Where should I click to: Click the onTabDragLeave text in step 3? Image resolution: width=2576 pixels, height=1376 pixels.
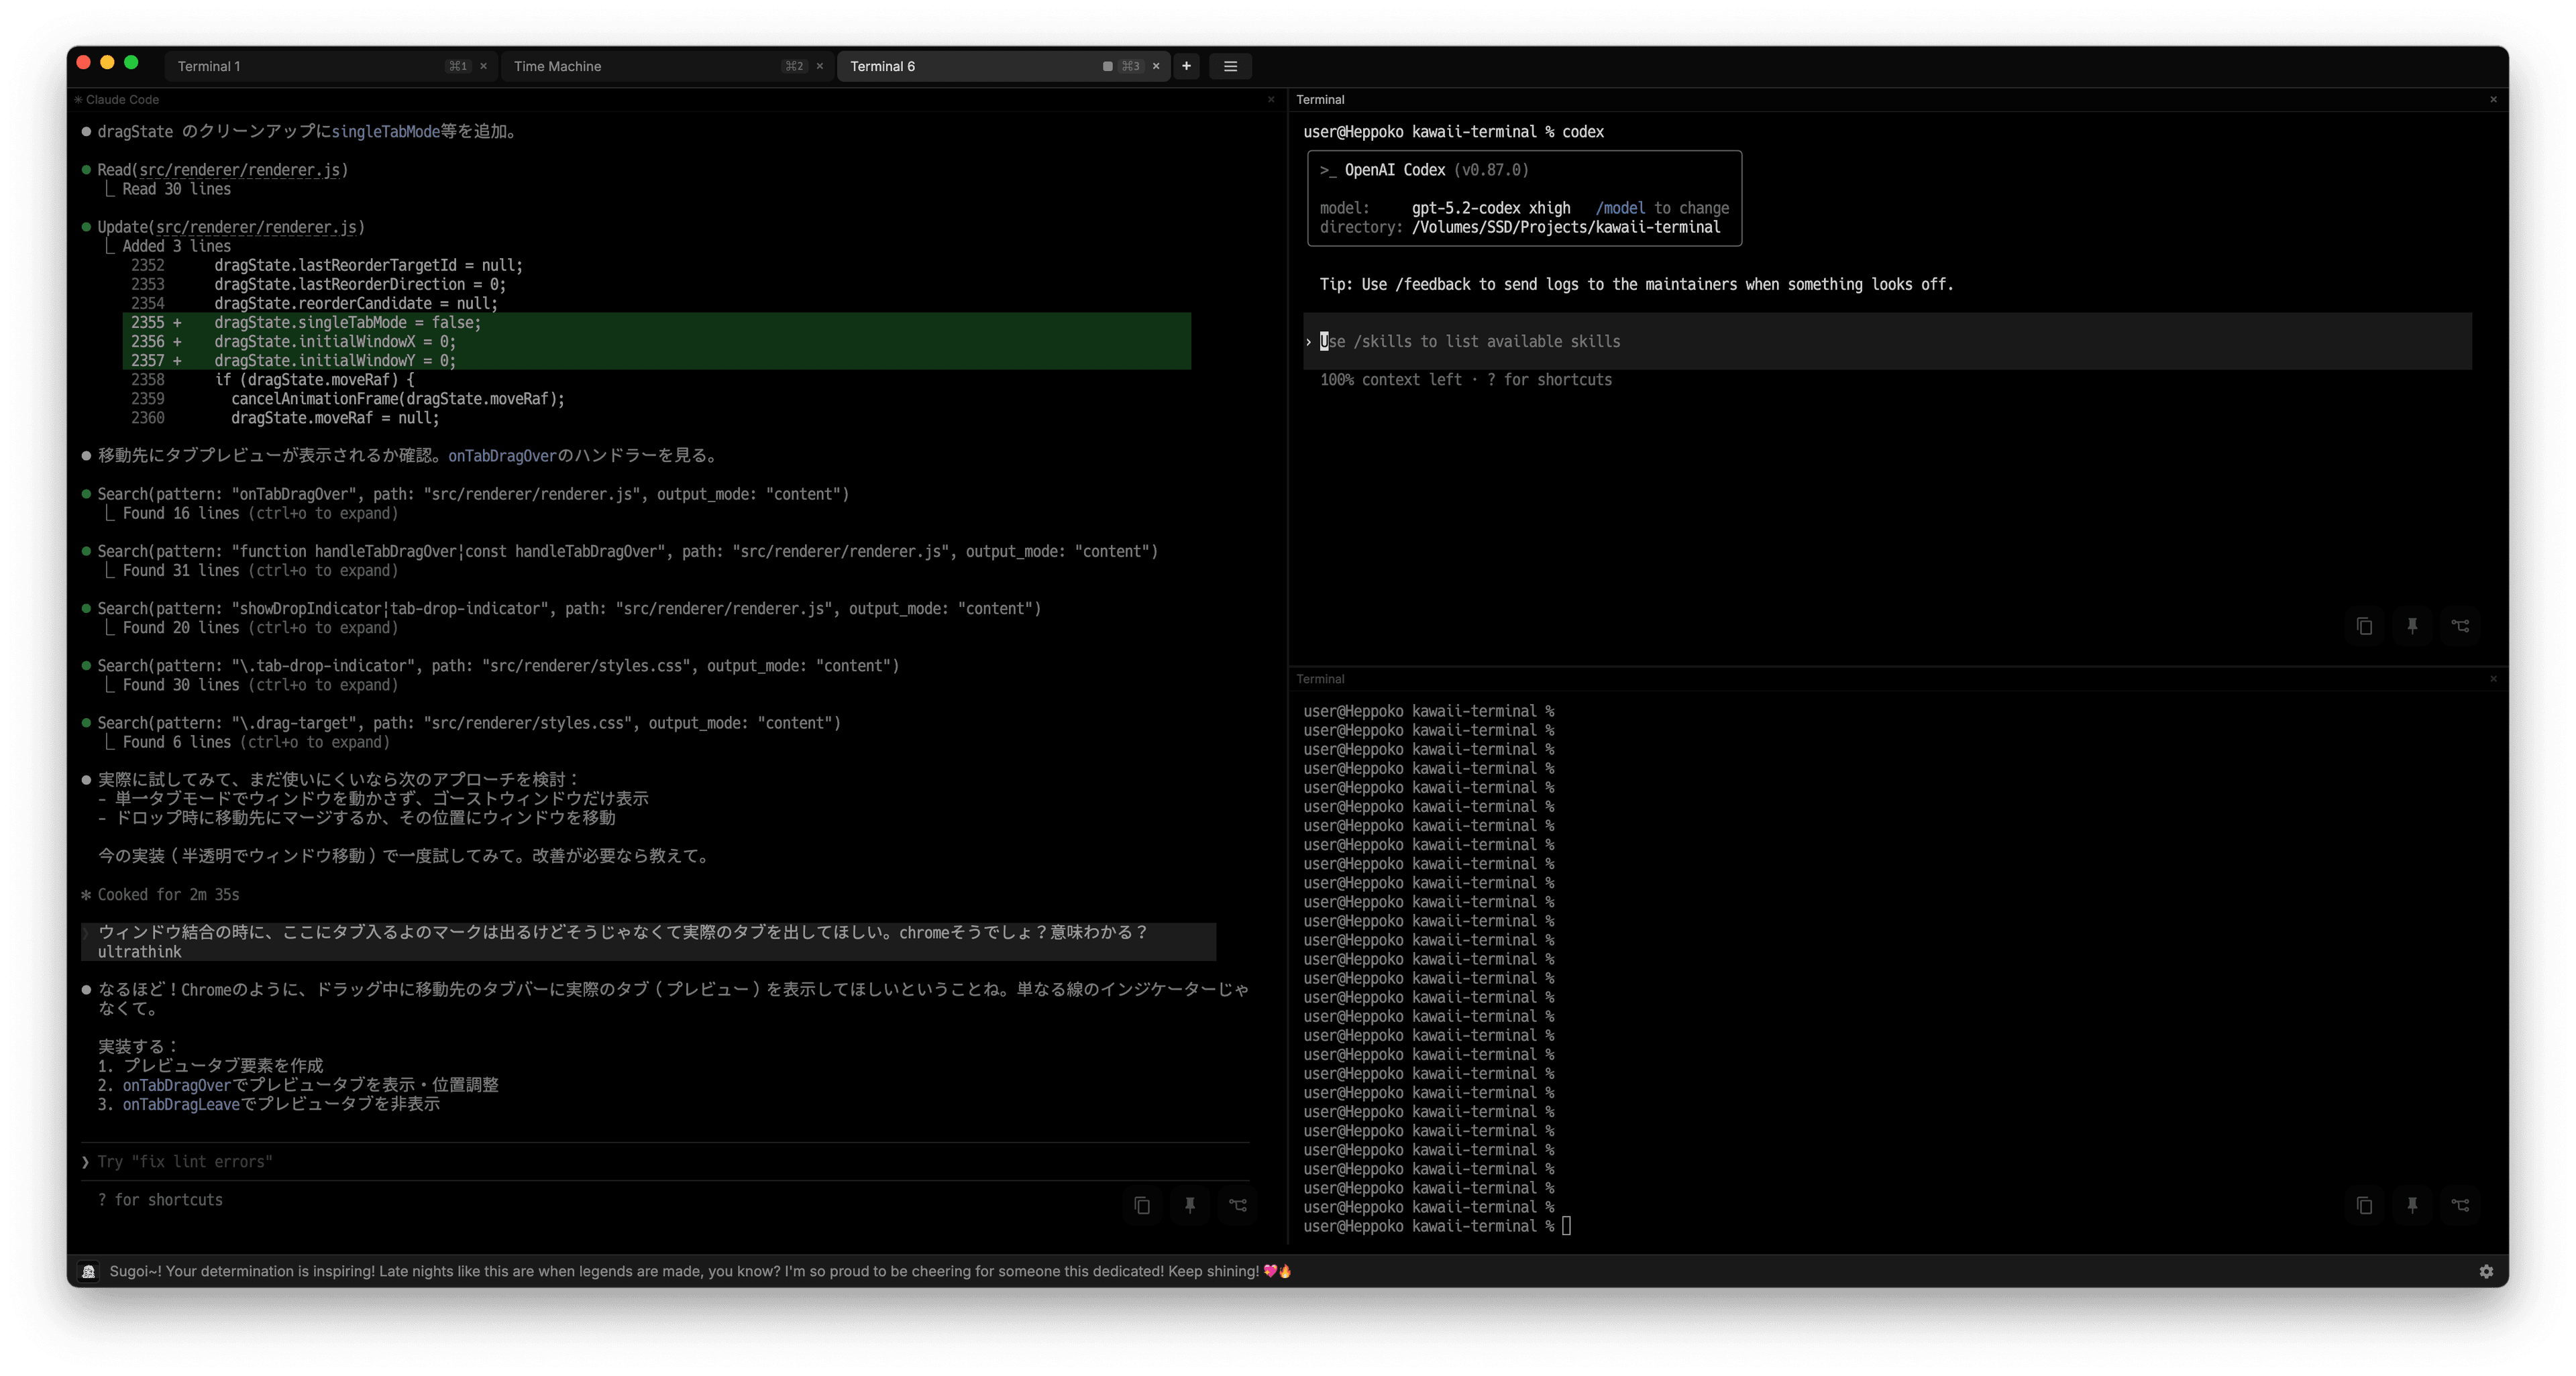(181, 1103)
